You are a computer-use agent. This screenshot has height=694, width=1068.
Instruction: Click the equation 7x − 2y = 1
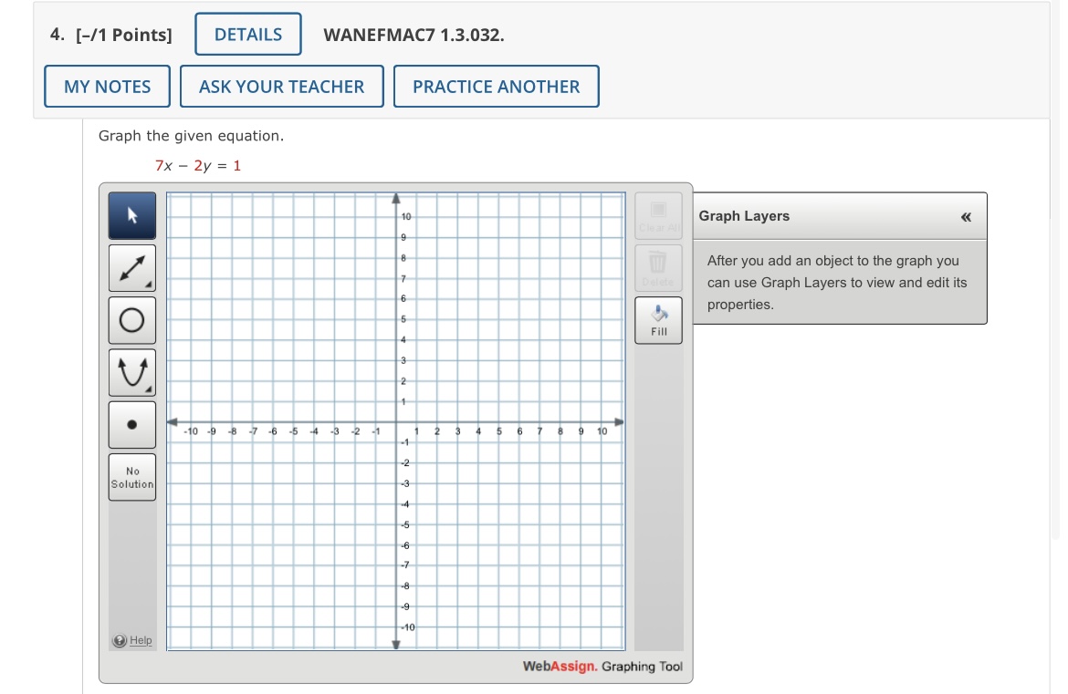[197, 165]
